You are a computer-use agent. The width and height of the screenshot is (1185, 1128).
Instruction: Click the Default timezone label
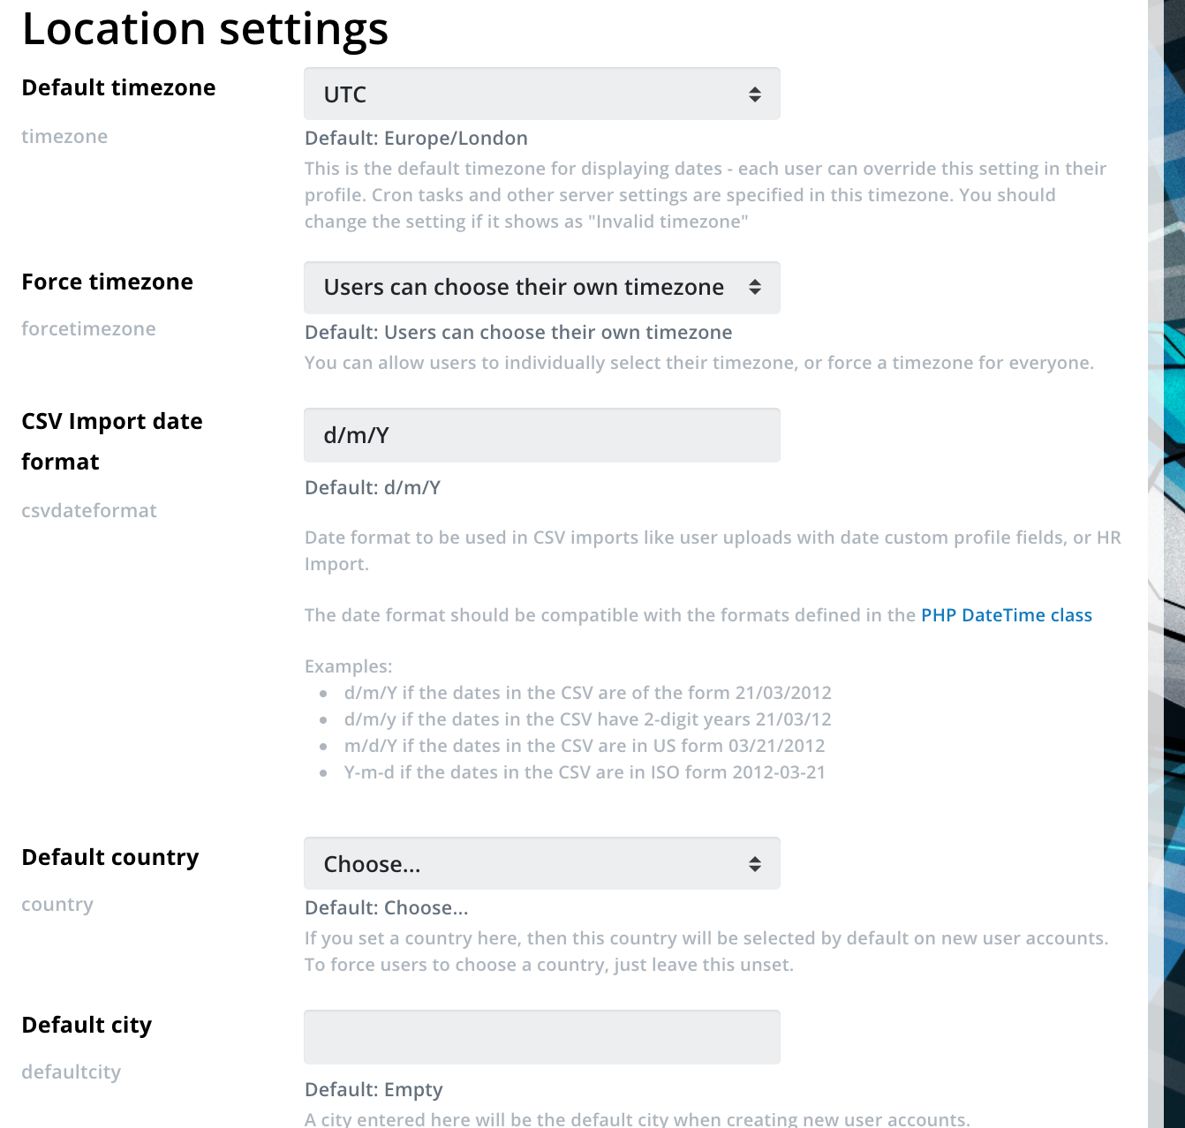(x=118, y=87)
